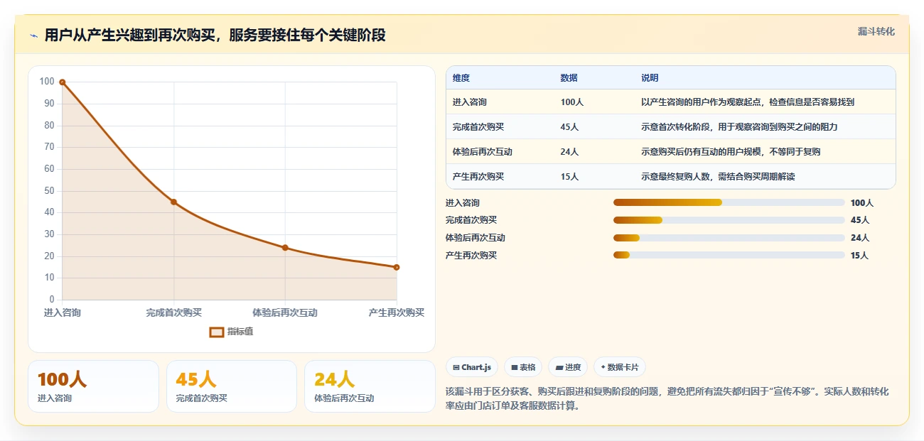The image size is (924, 441).
Task: Click the 漏斗转化 tag in the header
Action: tap(876, 31)
